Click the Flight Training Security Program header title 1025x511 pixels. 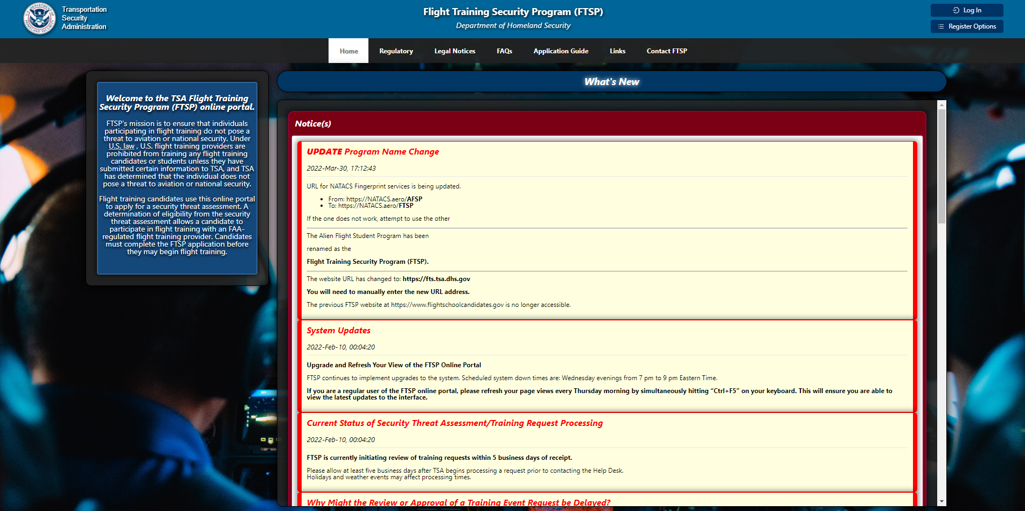513,12
